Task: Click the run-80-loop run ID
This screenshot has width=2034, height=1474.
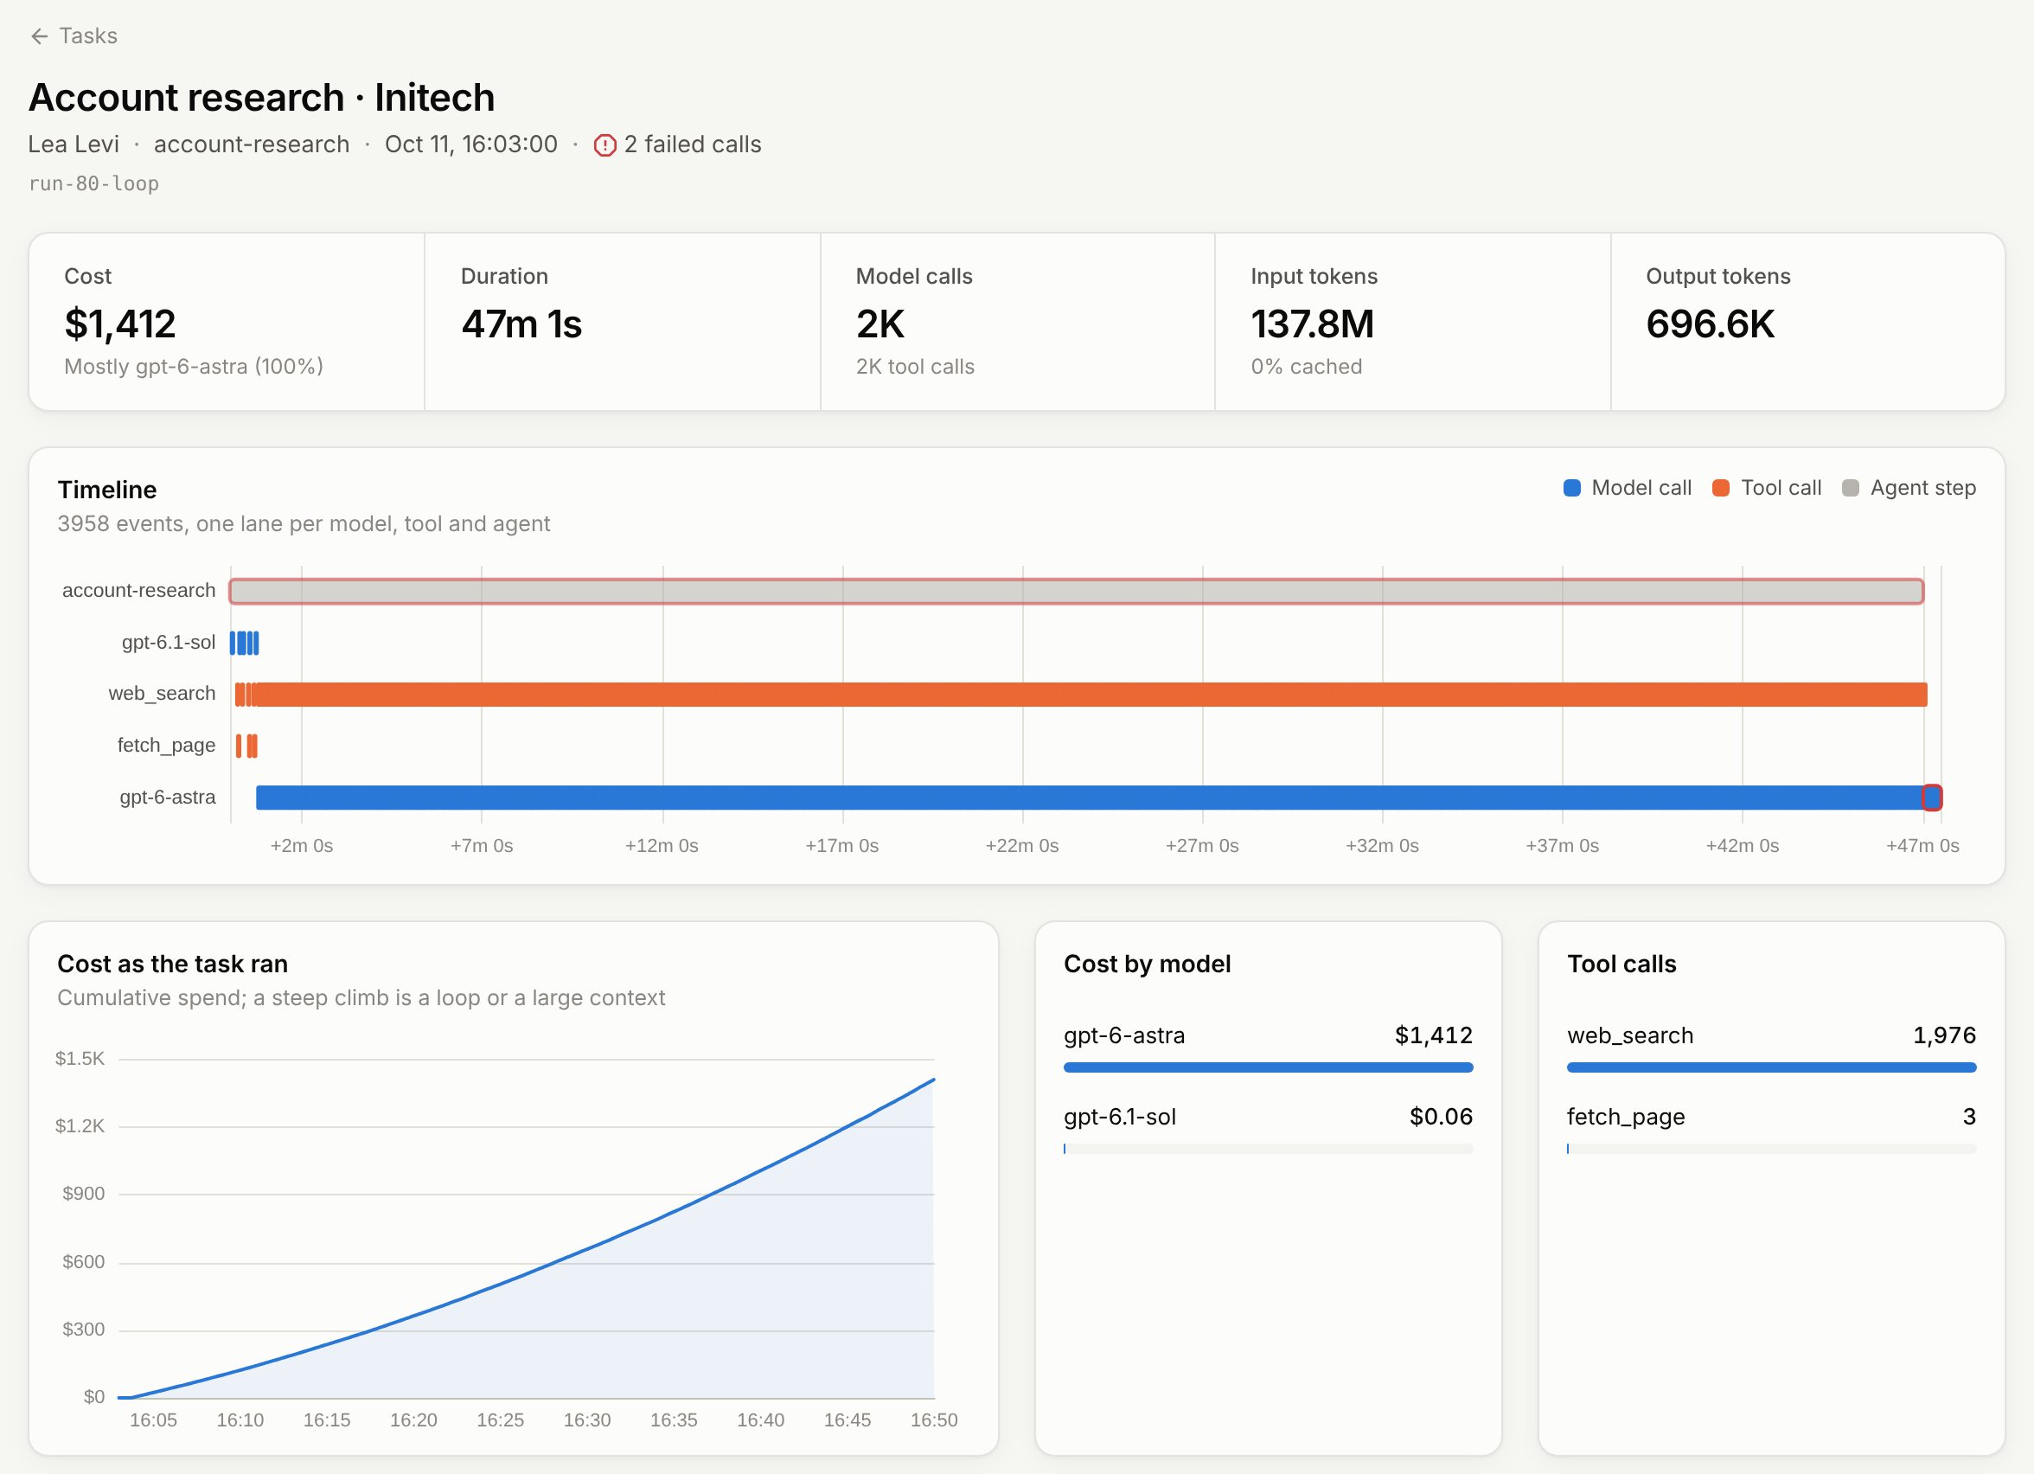Action: [x=94, y=183]
